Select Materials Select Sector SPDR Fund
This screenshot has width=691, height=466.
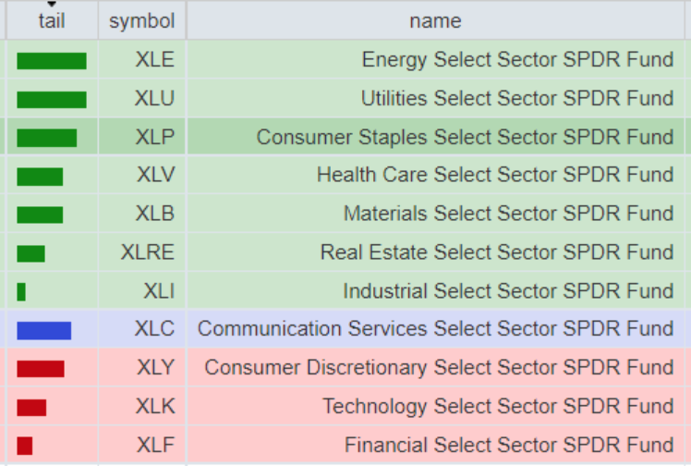[x=508, y=215]
